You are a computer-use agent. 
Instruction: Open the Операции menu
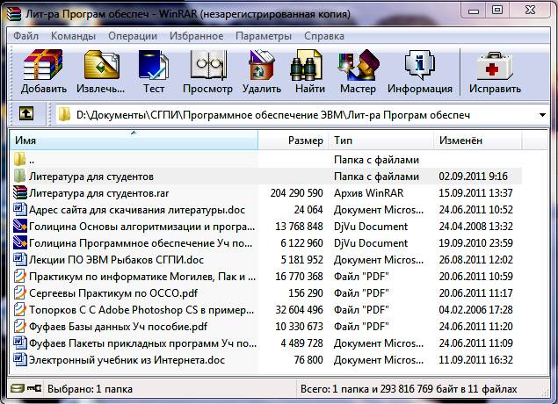[133, 36]
